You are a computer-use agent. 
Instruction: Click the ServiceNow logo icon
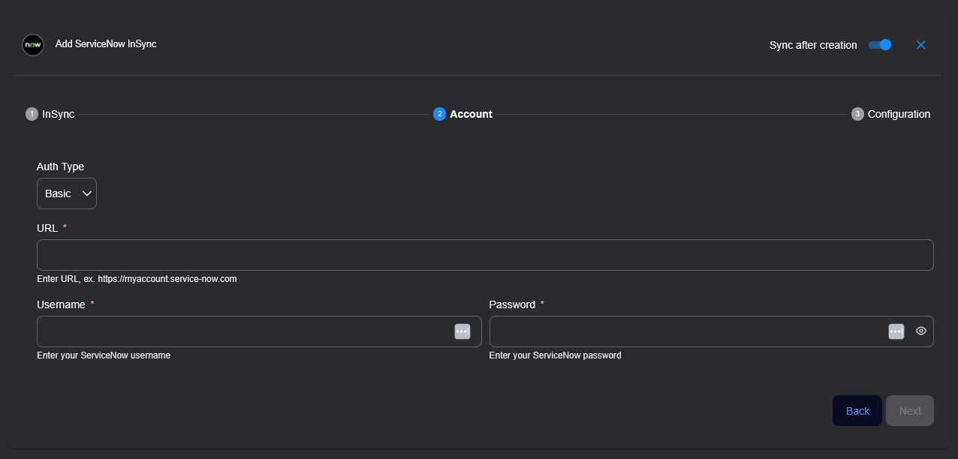33,45
